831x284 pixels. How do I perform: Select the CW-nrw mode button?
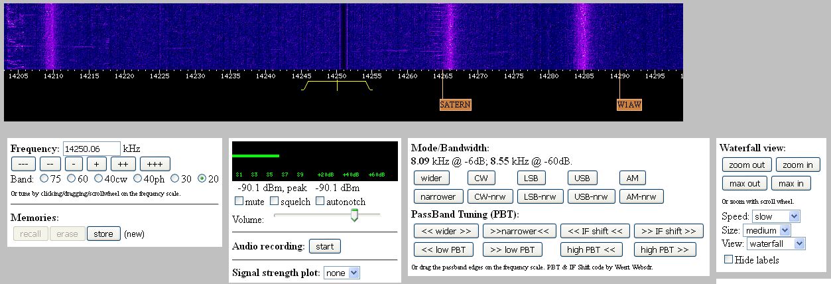click(x=489, y=196)
